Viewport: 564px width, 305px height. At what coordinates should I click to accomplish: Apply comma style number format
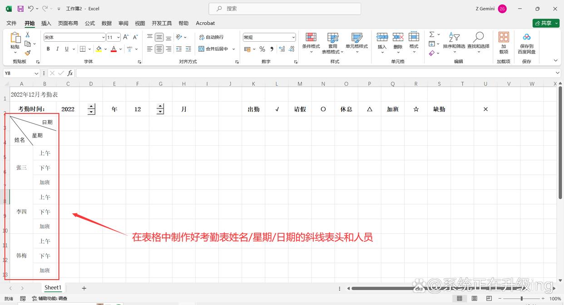click(272, 49)
